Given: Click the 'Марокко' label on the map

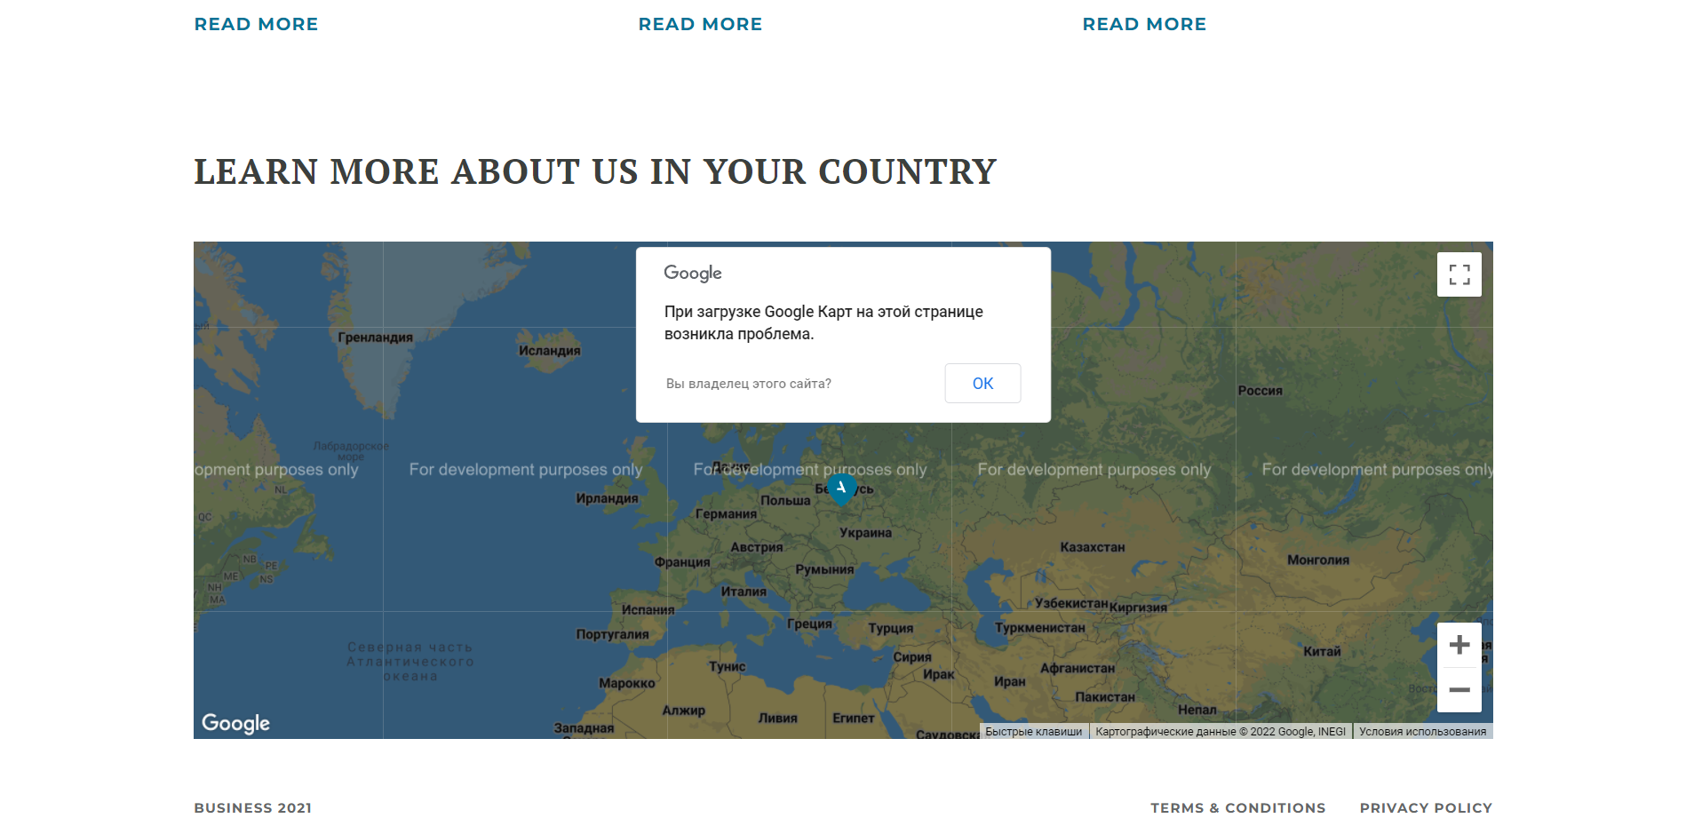Looking at the screenshot, I should point(626,683).
